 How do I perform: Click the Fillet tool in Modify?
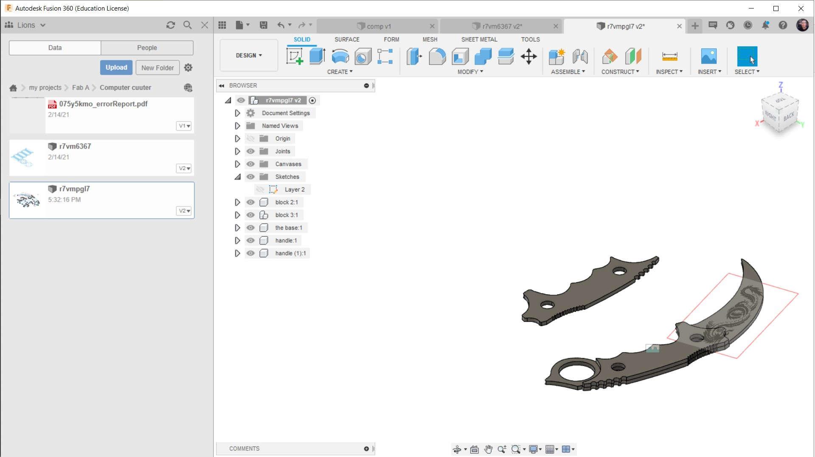(x=437, y=56)
